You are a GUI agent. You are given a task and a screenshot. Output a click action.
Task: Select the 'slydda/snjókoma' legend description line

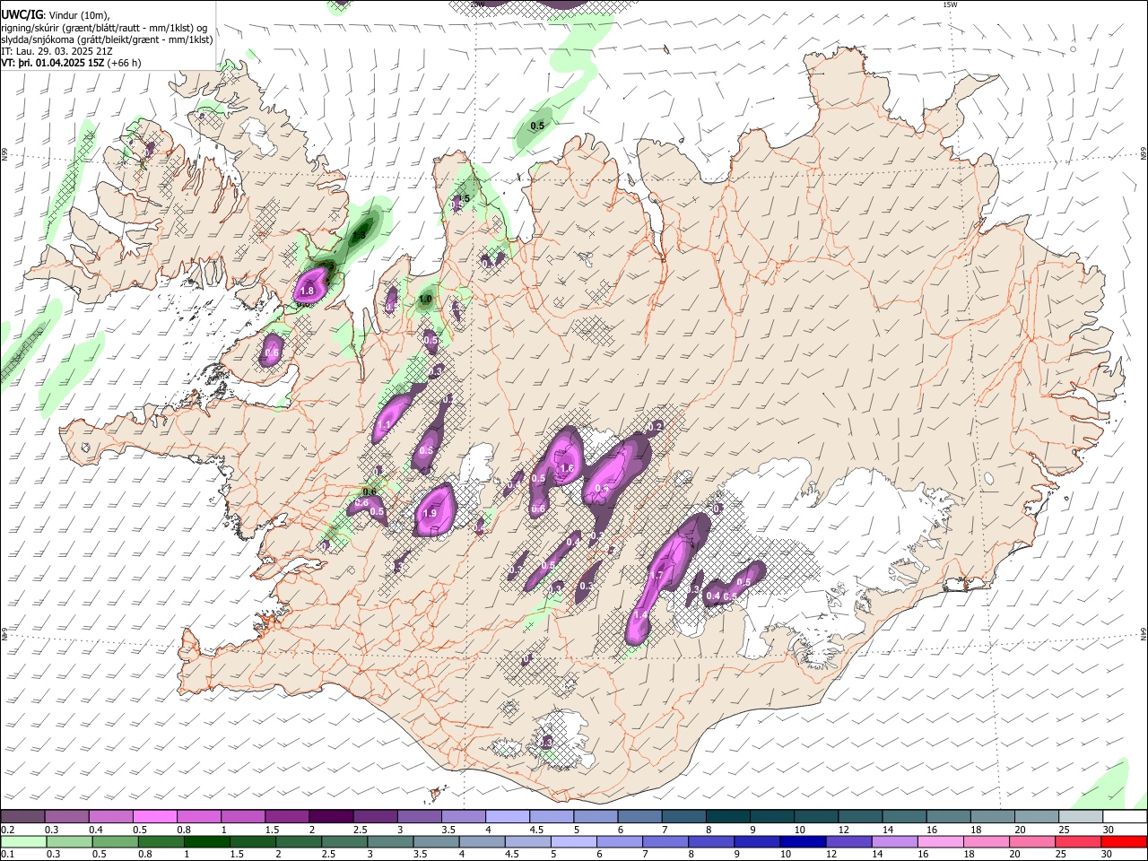click(107, 39)
